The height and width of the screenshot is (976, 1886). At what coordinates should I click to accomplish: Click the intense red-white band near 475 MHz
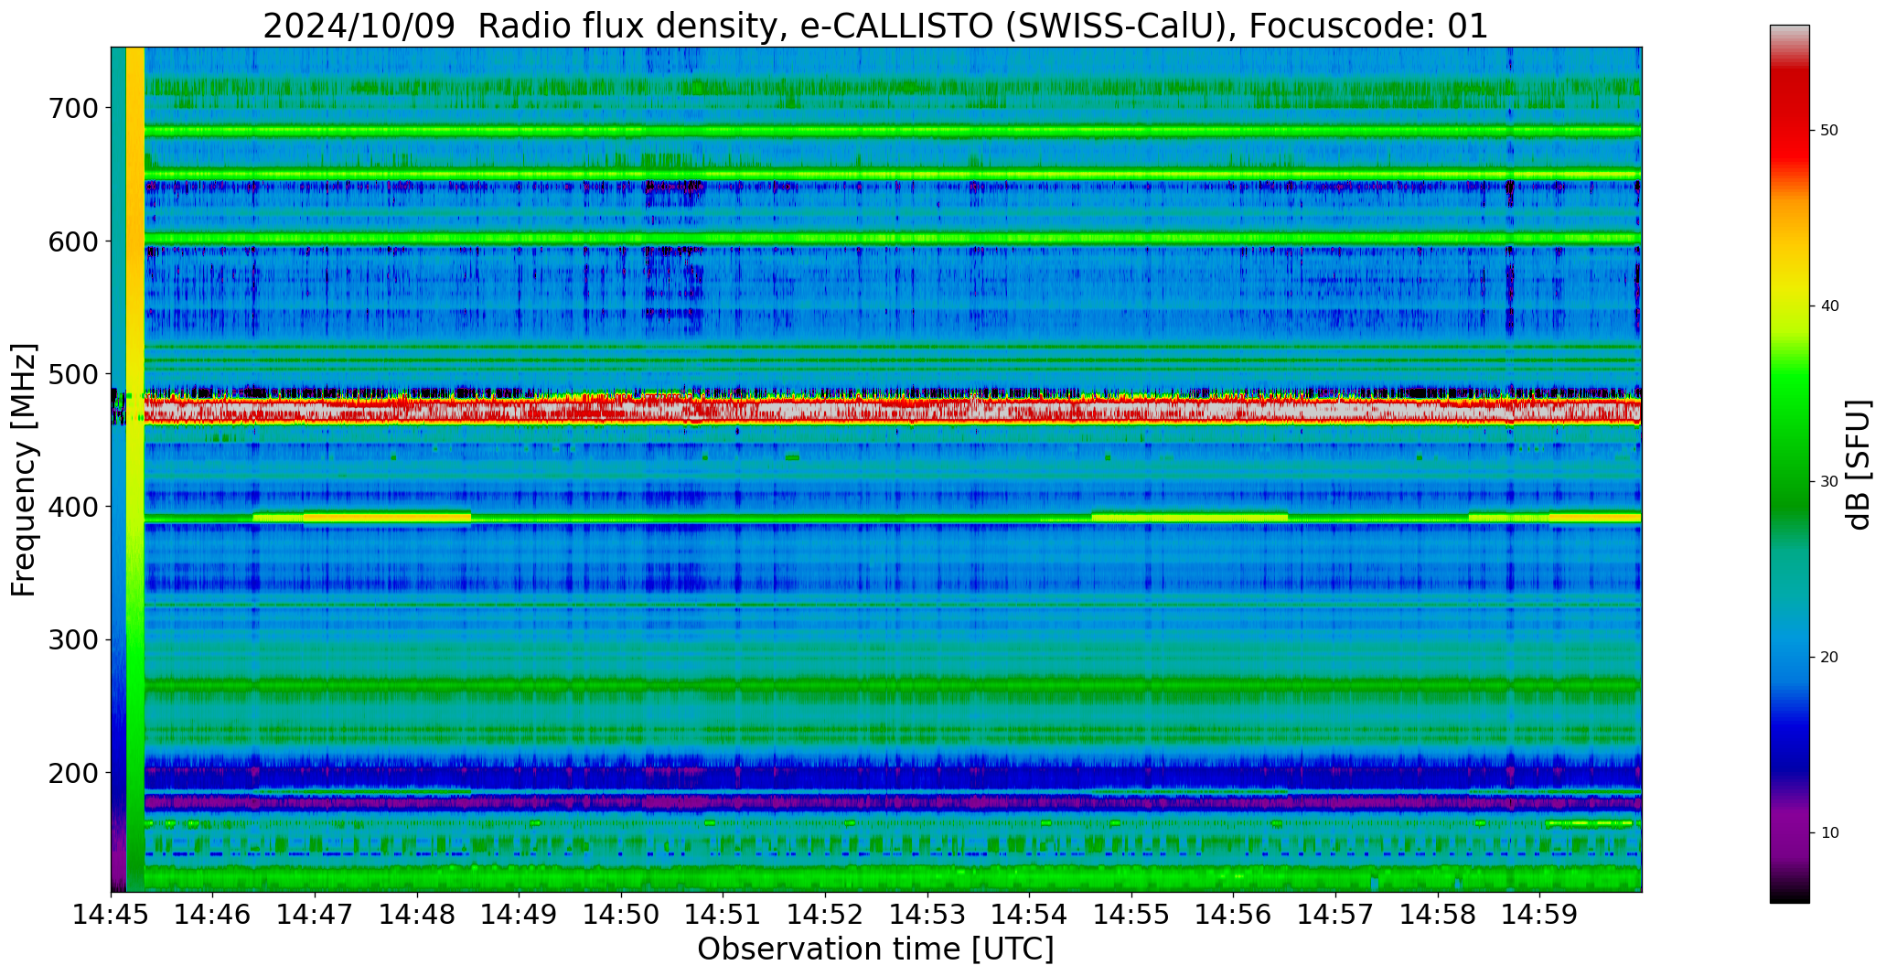pyautogui.click(x=893, y=410)
